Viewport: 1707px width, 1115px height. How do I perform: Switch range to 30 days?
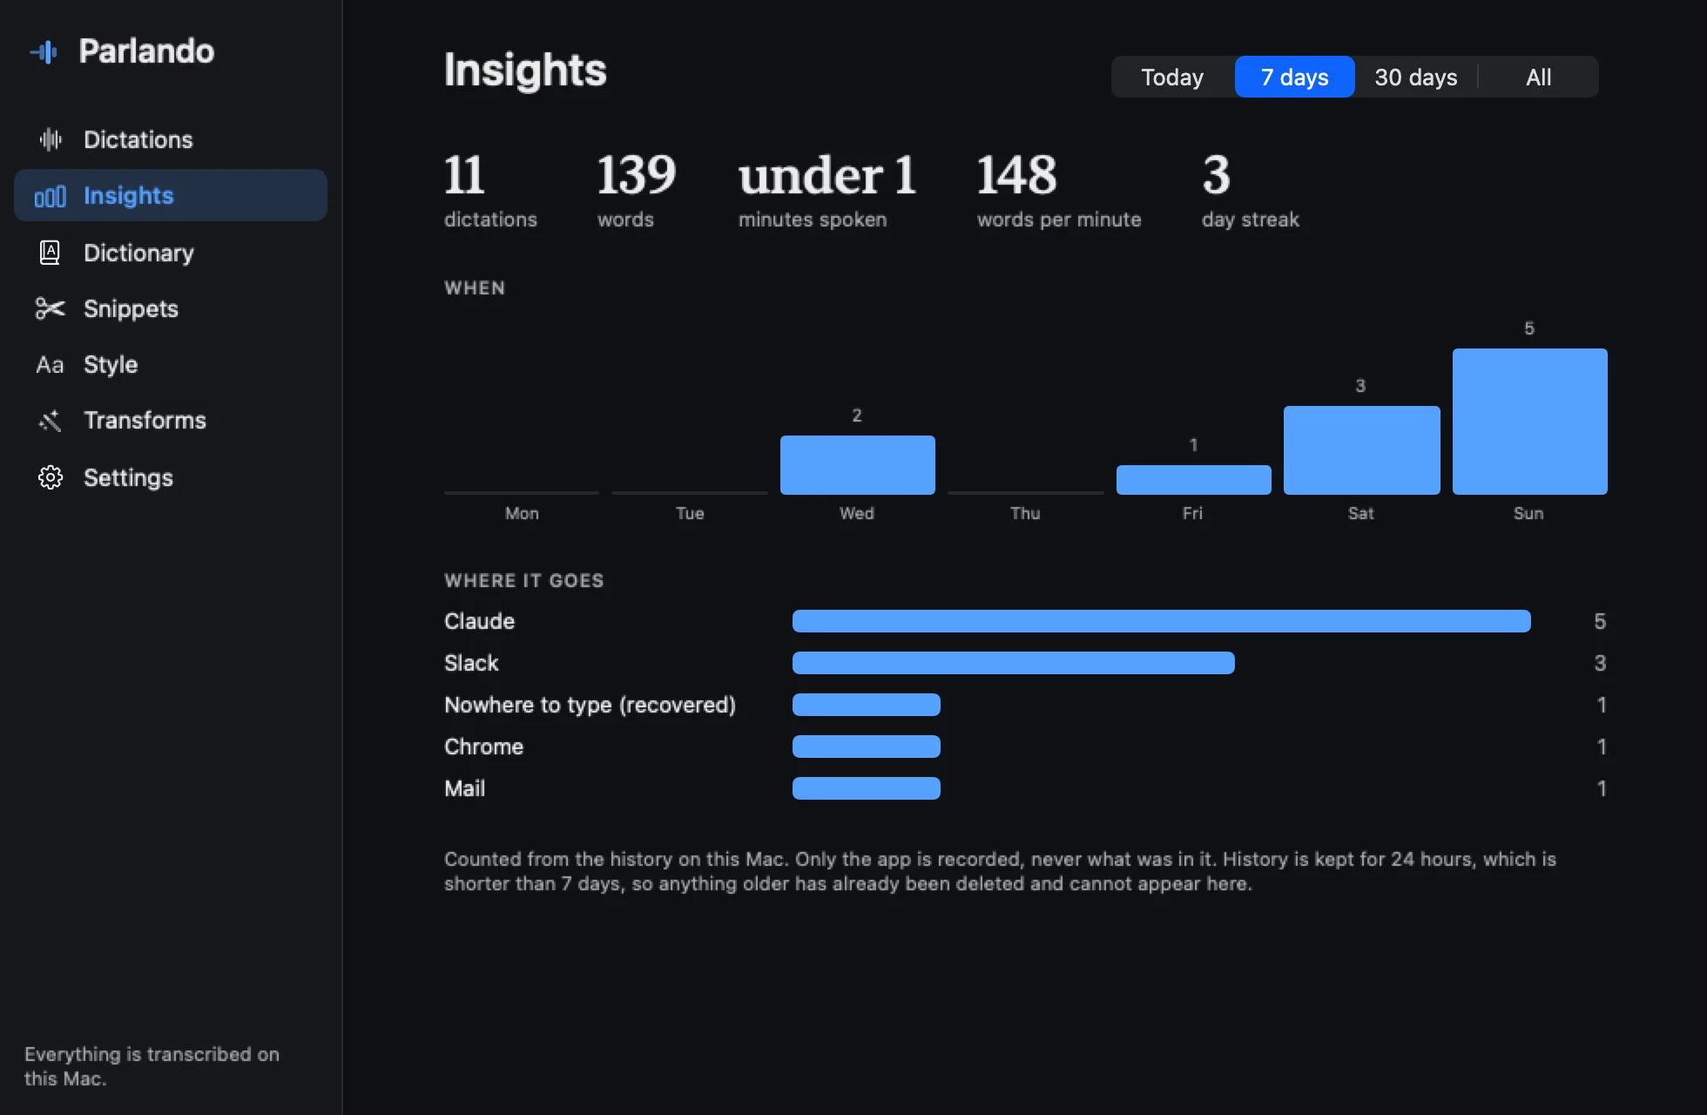(1415, 77)
